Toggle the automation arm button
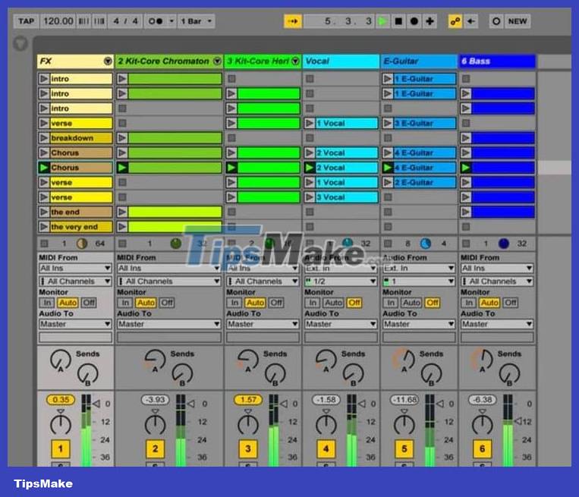This screenshot has height=497, width=579. (x=455, y=21)
